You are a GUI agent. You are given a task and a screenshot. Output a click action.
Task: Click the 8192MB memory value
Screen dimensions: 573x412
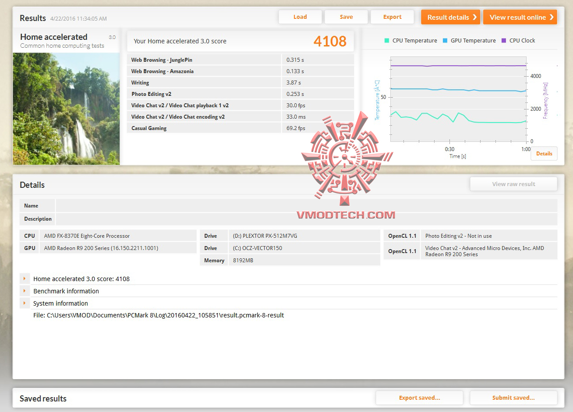pos(243,261)
